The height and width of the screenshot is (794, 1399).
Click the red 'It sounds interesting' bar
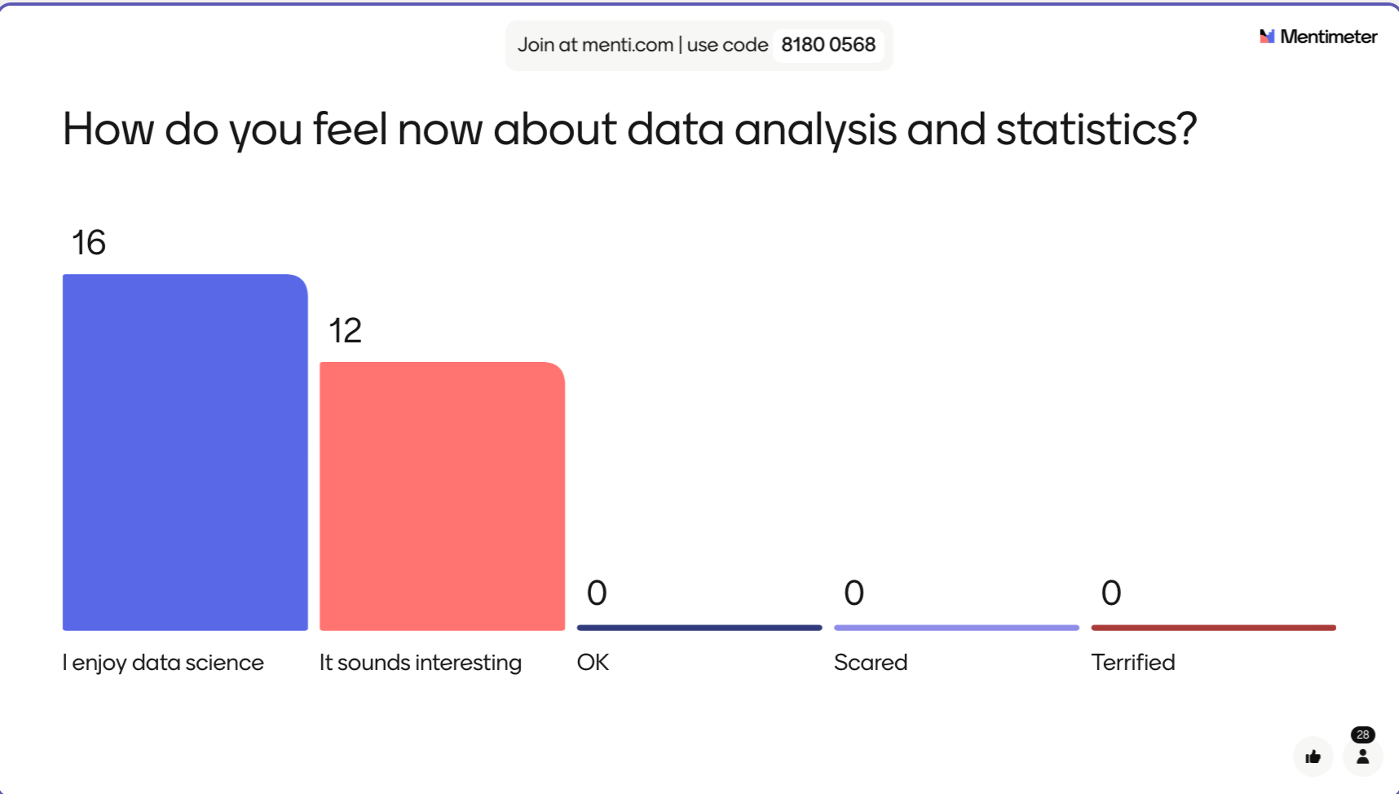point(442,496)
